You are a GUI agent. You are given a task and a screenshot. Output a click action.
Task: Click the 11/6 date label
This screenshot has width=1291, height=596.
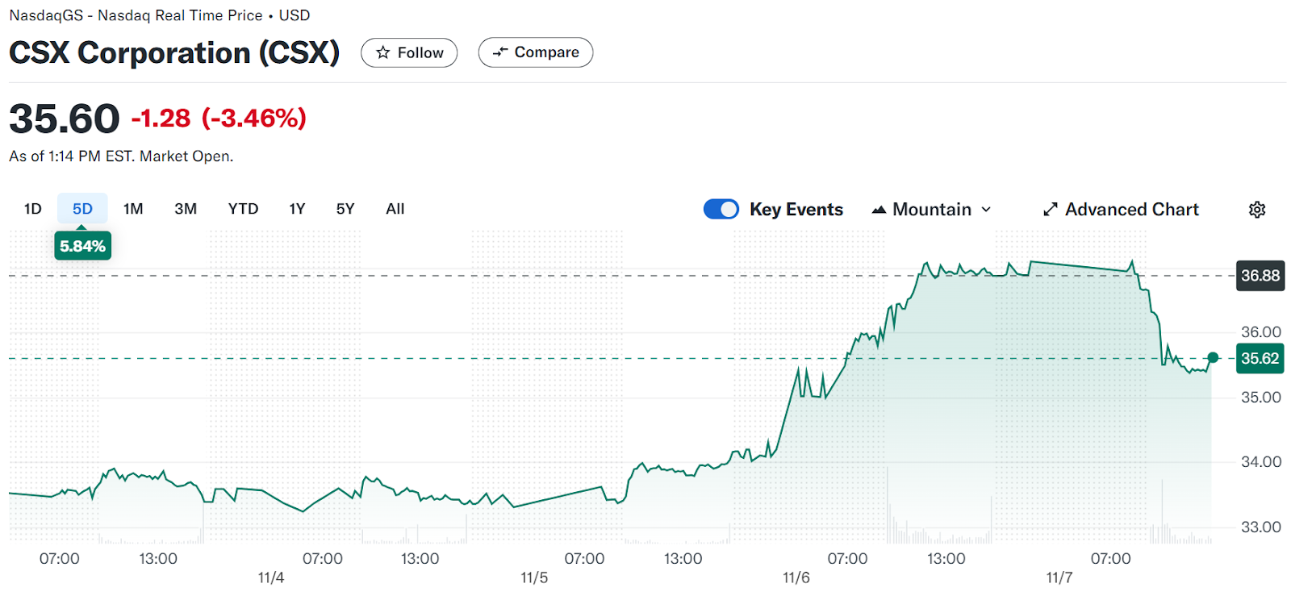pyautogui.click(x=796, y=577)
